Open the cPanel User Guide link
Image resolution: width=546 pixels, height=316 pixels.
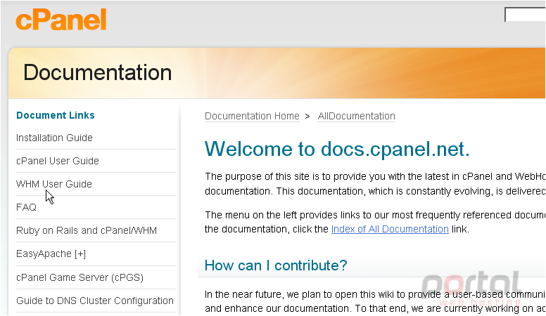coord(58,161)
